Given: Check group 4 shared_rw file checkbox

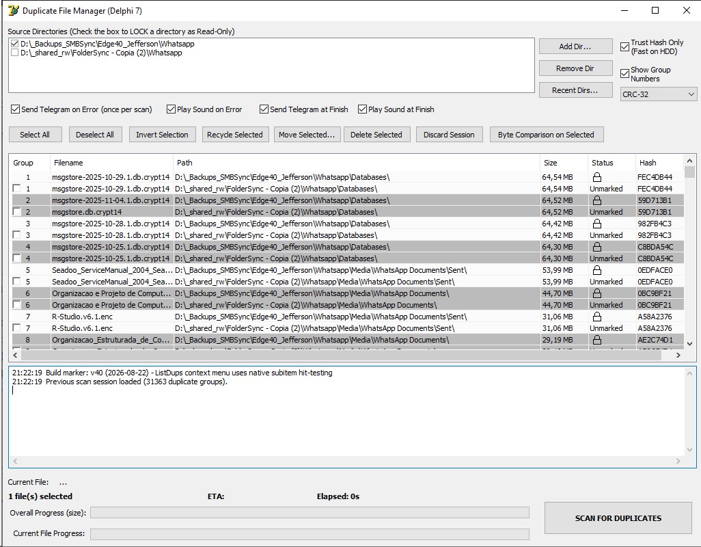Looking at the screenshot, I should [16, 258].
